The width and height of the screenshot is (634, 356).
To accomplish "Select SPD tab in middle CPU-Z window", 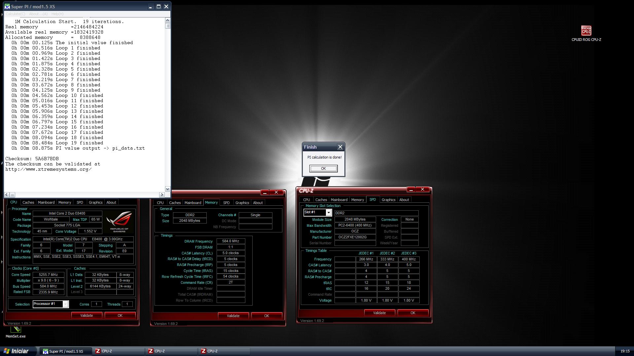I will tap(227, 203).
